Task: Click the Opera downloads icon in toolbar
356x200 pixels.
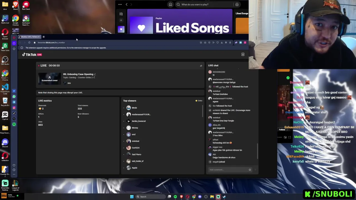Action: [x=222, y=42]
